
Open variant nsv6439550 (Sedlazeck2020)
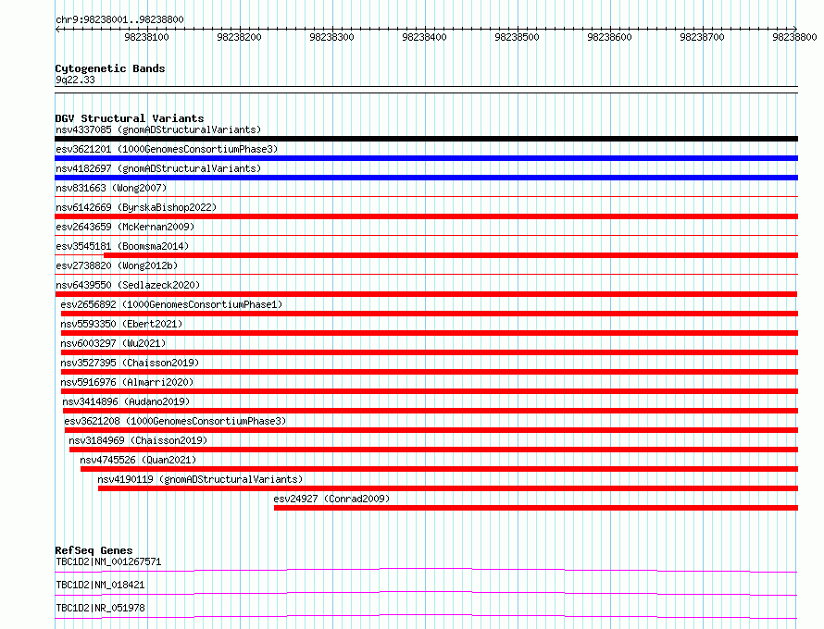point(128,285)
